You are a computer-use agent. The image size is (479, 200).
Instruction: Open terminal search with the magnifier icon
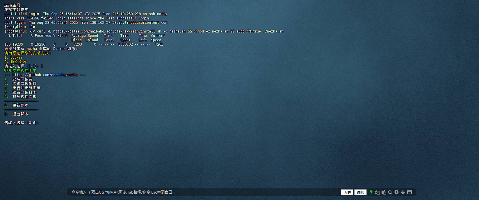click(390, 192)
